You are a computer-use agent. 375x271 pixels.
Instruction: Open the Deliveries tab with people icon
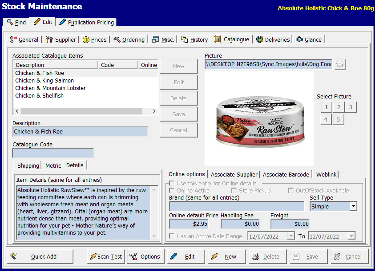[x=273, y=39]
